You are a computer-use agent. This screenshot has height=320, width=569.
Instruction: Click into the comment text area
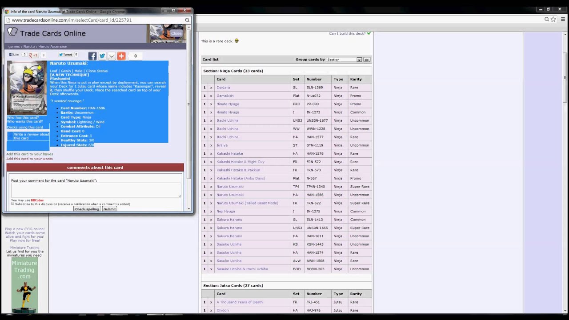(x=96, y=190)
